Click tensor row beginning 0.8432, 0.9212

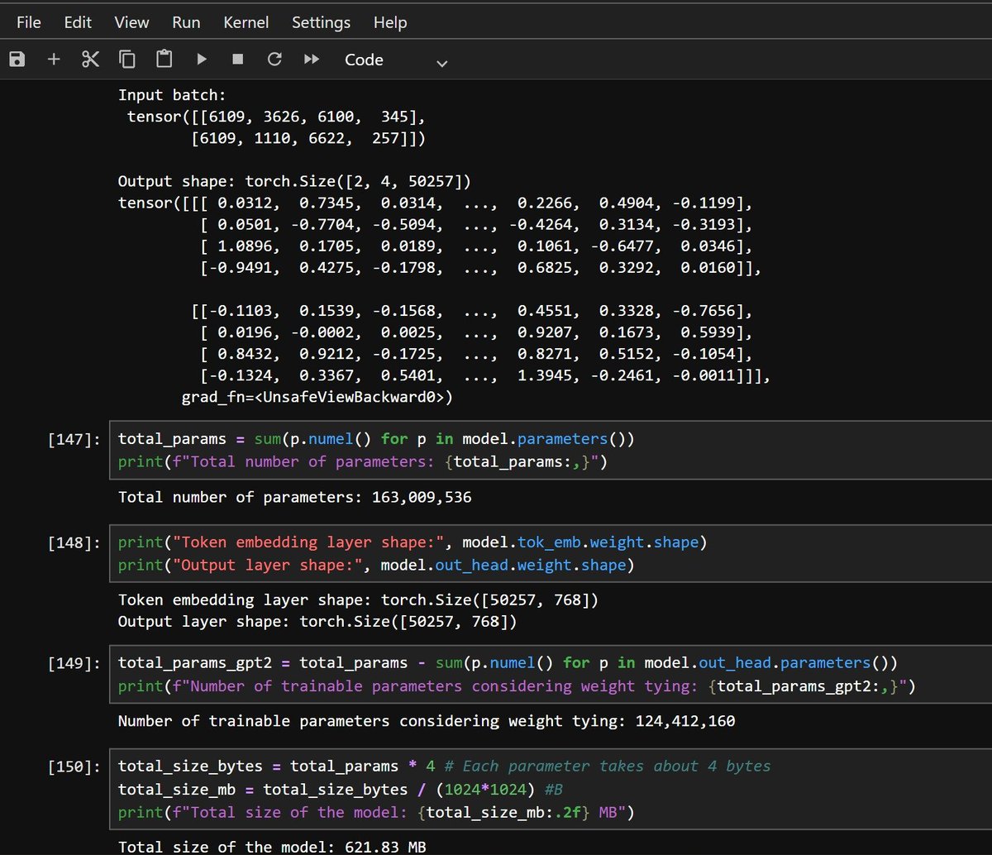click(x=476, y=355)
